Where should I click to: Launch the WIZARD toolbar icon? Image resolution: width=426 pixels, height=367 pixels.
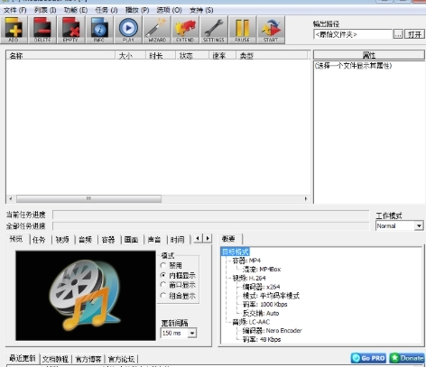pyautogui.click(x=157, y=30)
